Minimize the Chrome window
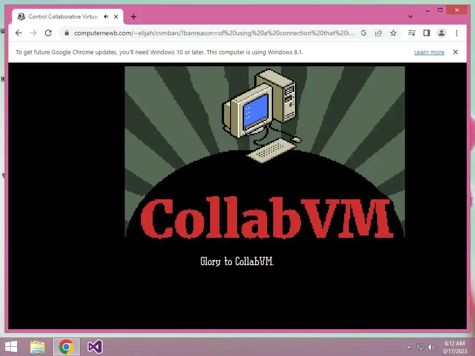Image resolution: width=475 pixels, height=356 pixels. point(427,10)
